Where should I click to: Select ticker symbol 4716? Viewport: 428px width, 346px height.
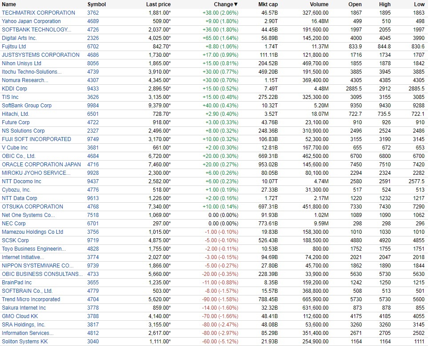click(x=93, y=165)
